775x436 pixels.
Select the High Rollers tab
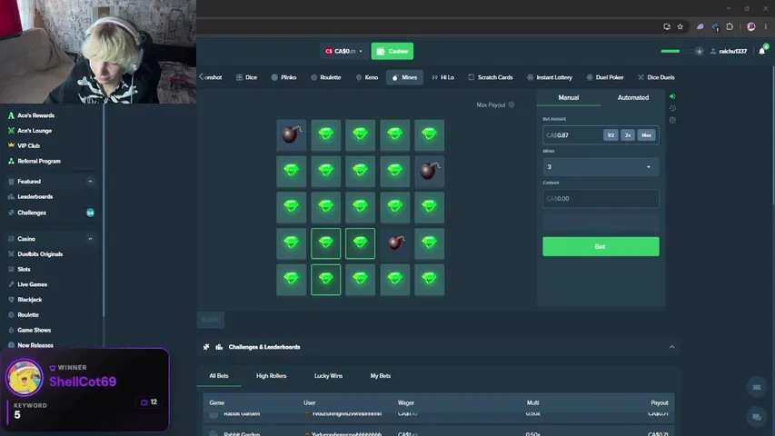click(x=271, y=376)
